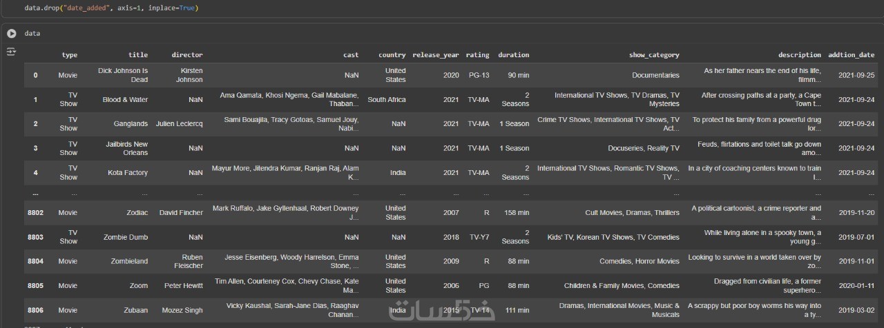Click the 'type' column header
The image size is (884, 328).
coord(69,54)
